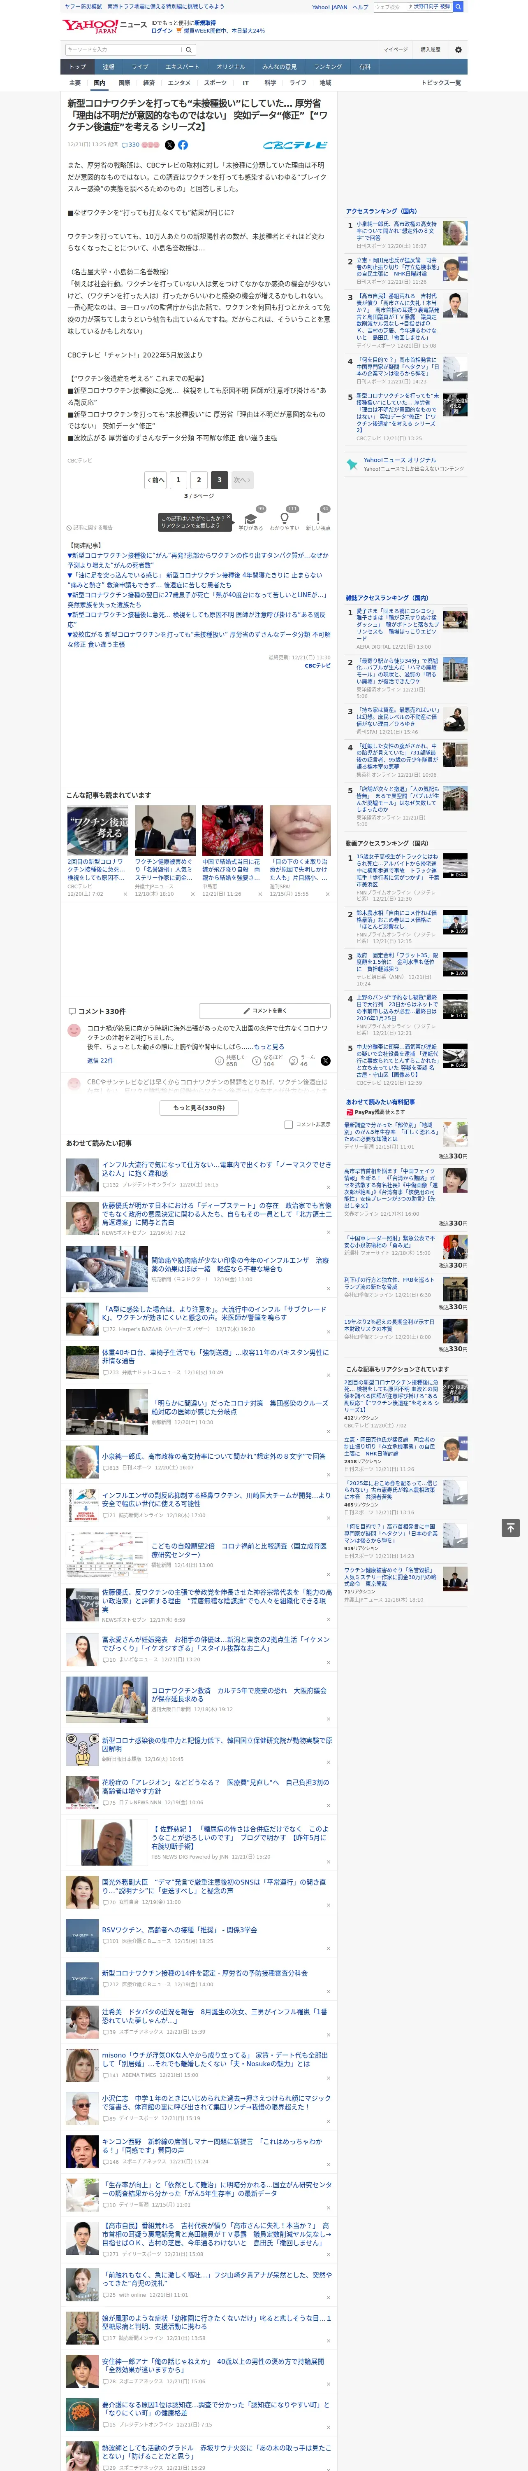The image size is (528, 2471).
Task: Share the article on X
Action: point(169,145)
